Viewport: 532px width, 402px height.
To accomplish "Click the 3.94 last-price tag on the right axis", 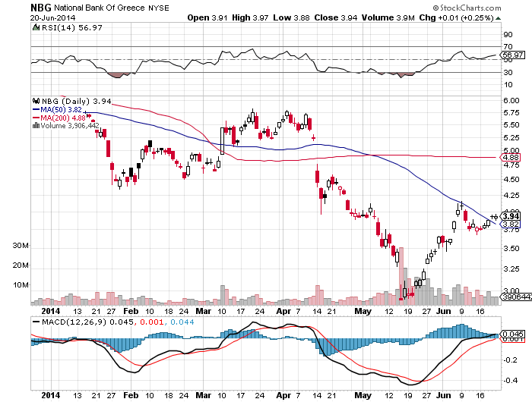I will tap(511, 216).
